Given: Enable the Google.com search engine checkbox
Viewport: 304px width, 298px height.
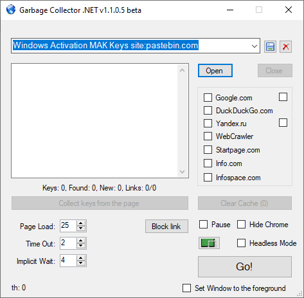Looking at the screenshot, I should (x=208, y=97).
